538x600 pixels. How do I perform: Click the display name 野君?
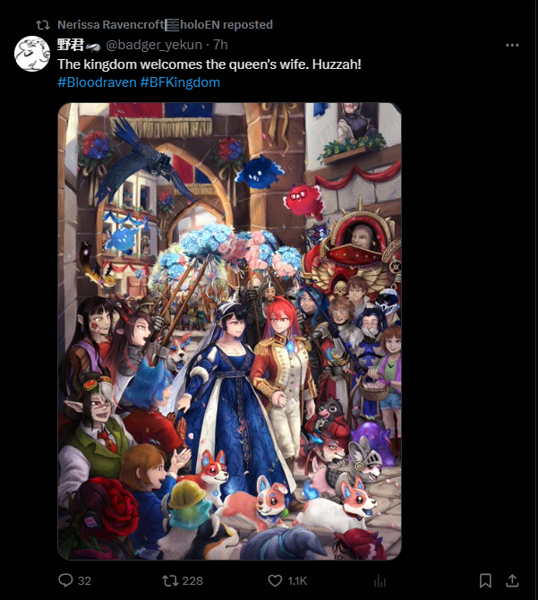click(71, 45)
